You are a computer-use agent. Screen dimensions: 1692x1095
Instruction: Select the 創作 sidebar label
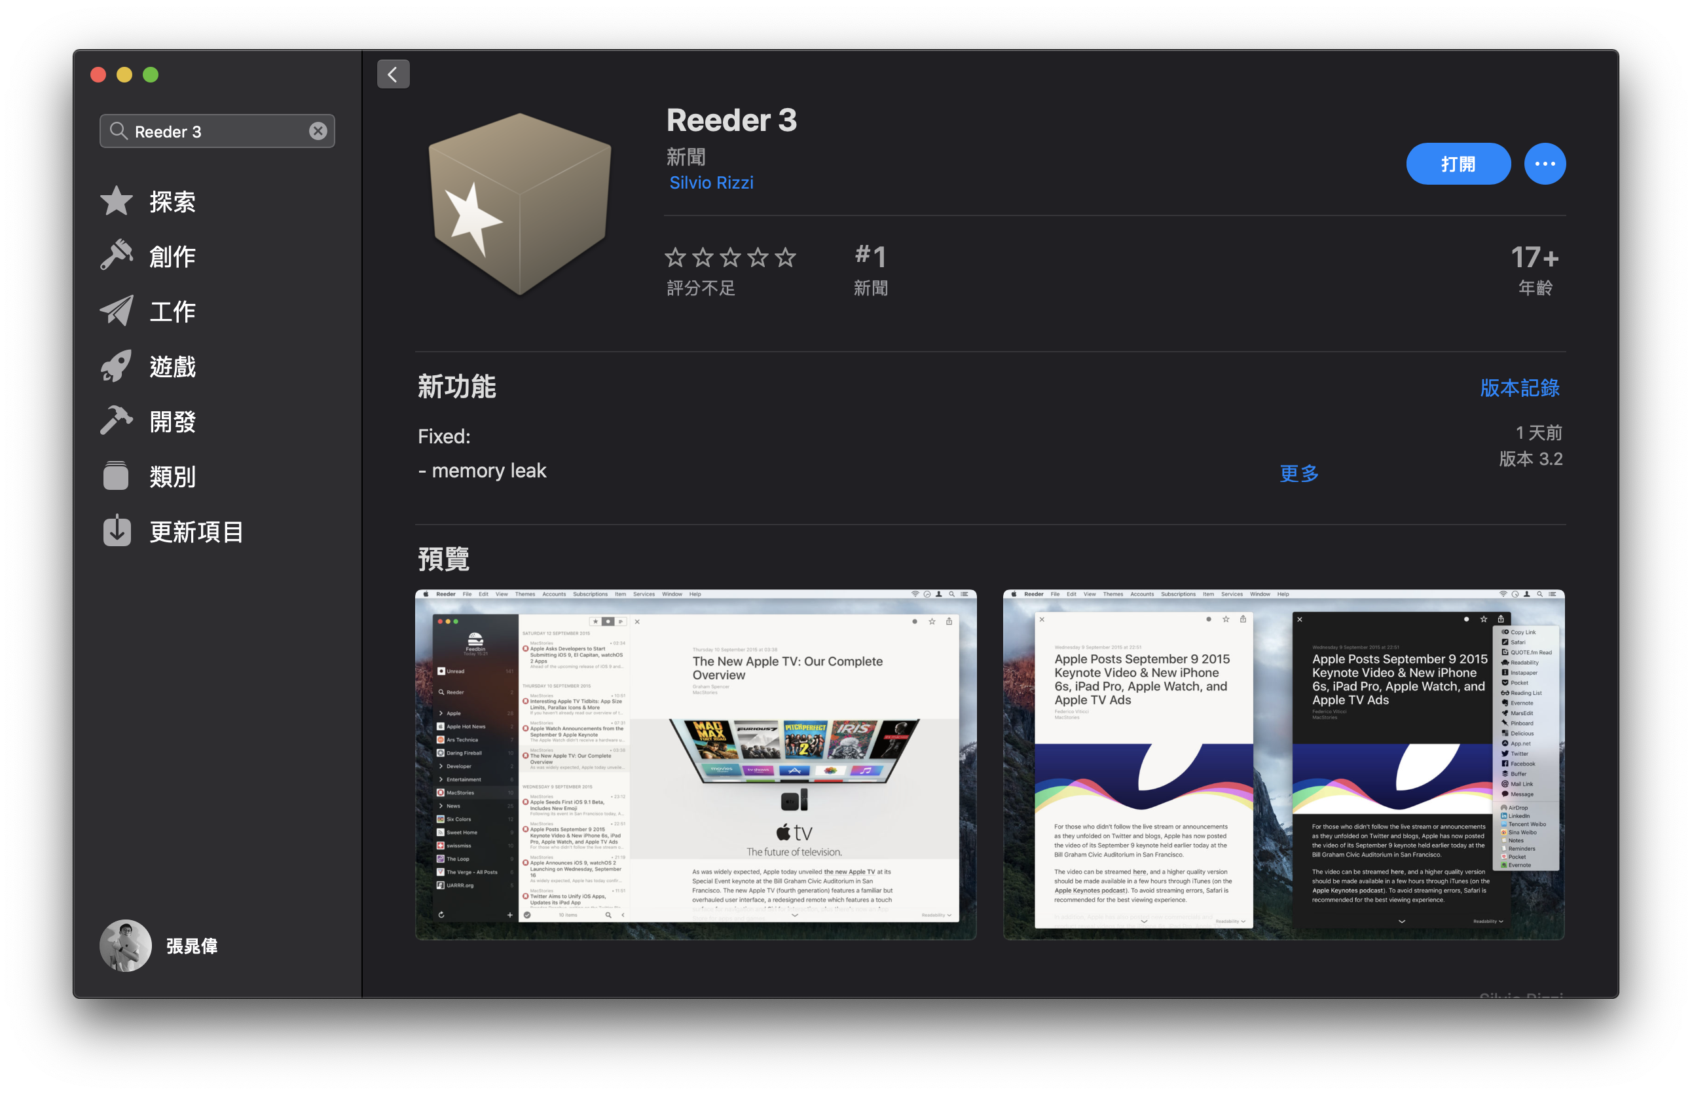(x=173, y=257)
